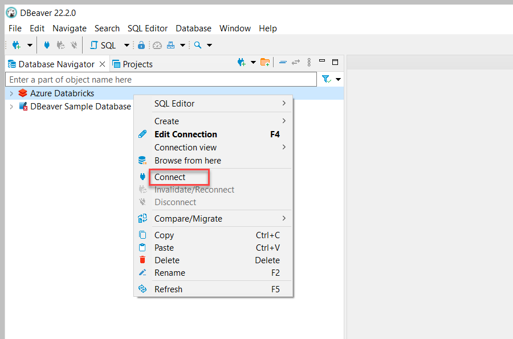The image size is (513, 339).
Task: Click the Collapse All icon in the navigator
Action: click(283, 62)
